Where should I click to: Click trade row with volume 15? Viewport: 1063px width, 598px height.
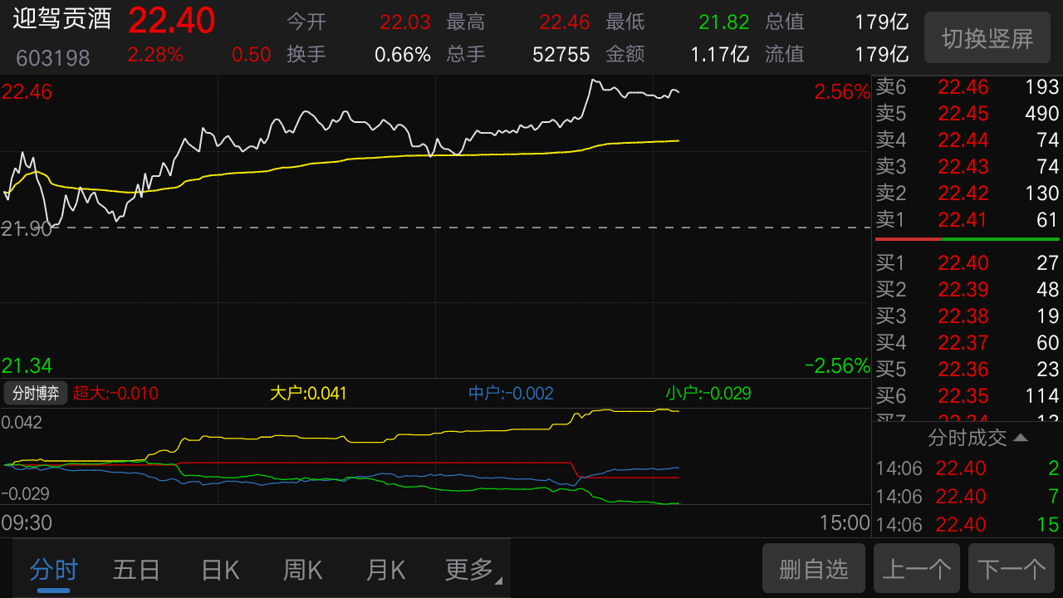pyautogui.click(x=967, y=525)
